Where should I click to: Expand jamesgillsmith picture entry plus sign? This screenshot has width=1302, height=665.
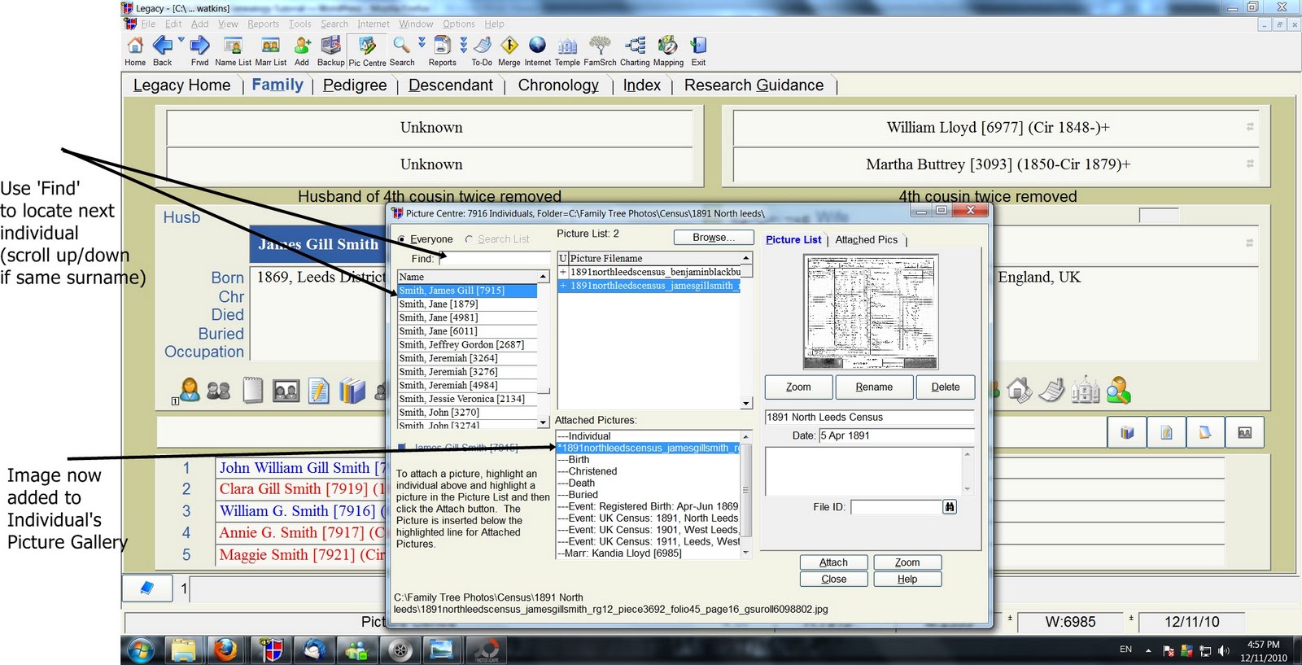(x=562, y=286)
